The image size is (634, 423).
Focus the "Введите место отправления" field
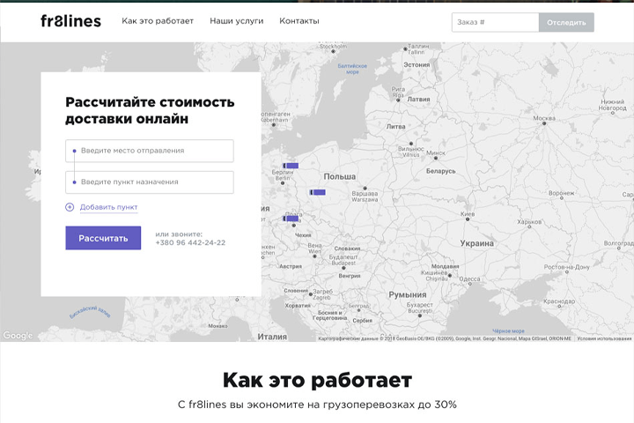pos(150,151)
